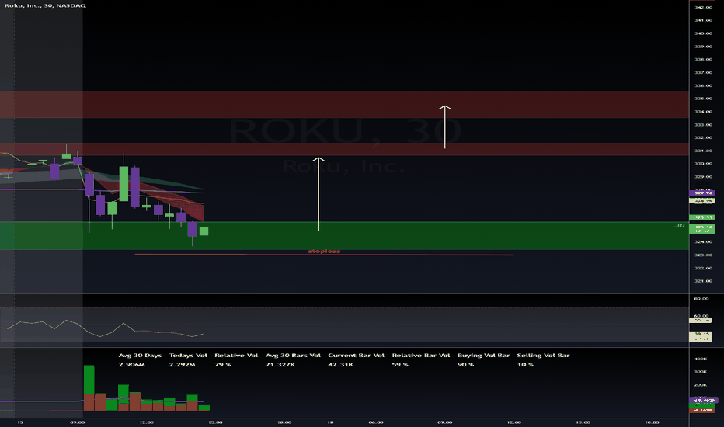Click the 71.327K value

[x=280, y=365]
